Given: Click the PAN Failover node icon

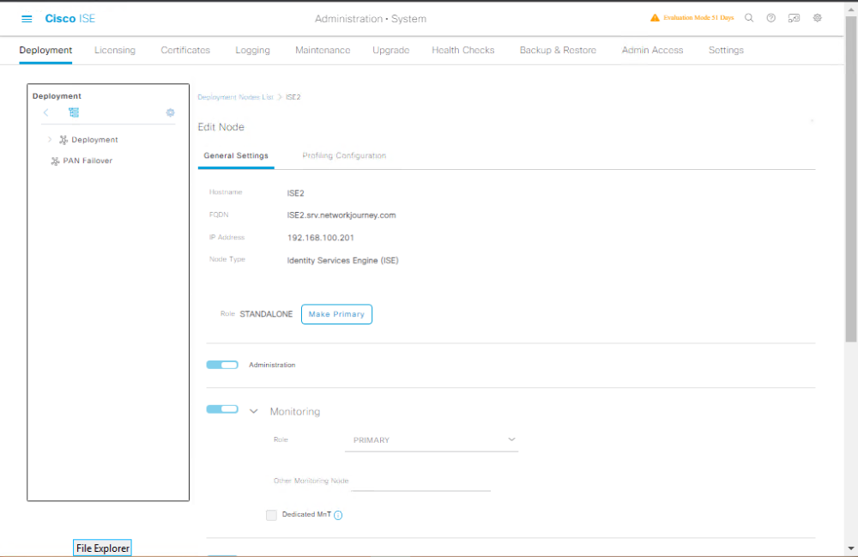Looking at the screenshot, I should pos(55,160).
